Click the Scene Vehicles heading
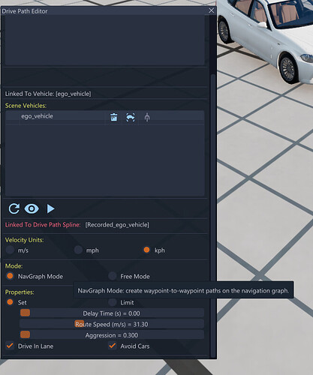The width and height of the screenshot is (313, 375). coord(26,106)
